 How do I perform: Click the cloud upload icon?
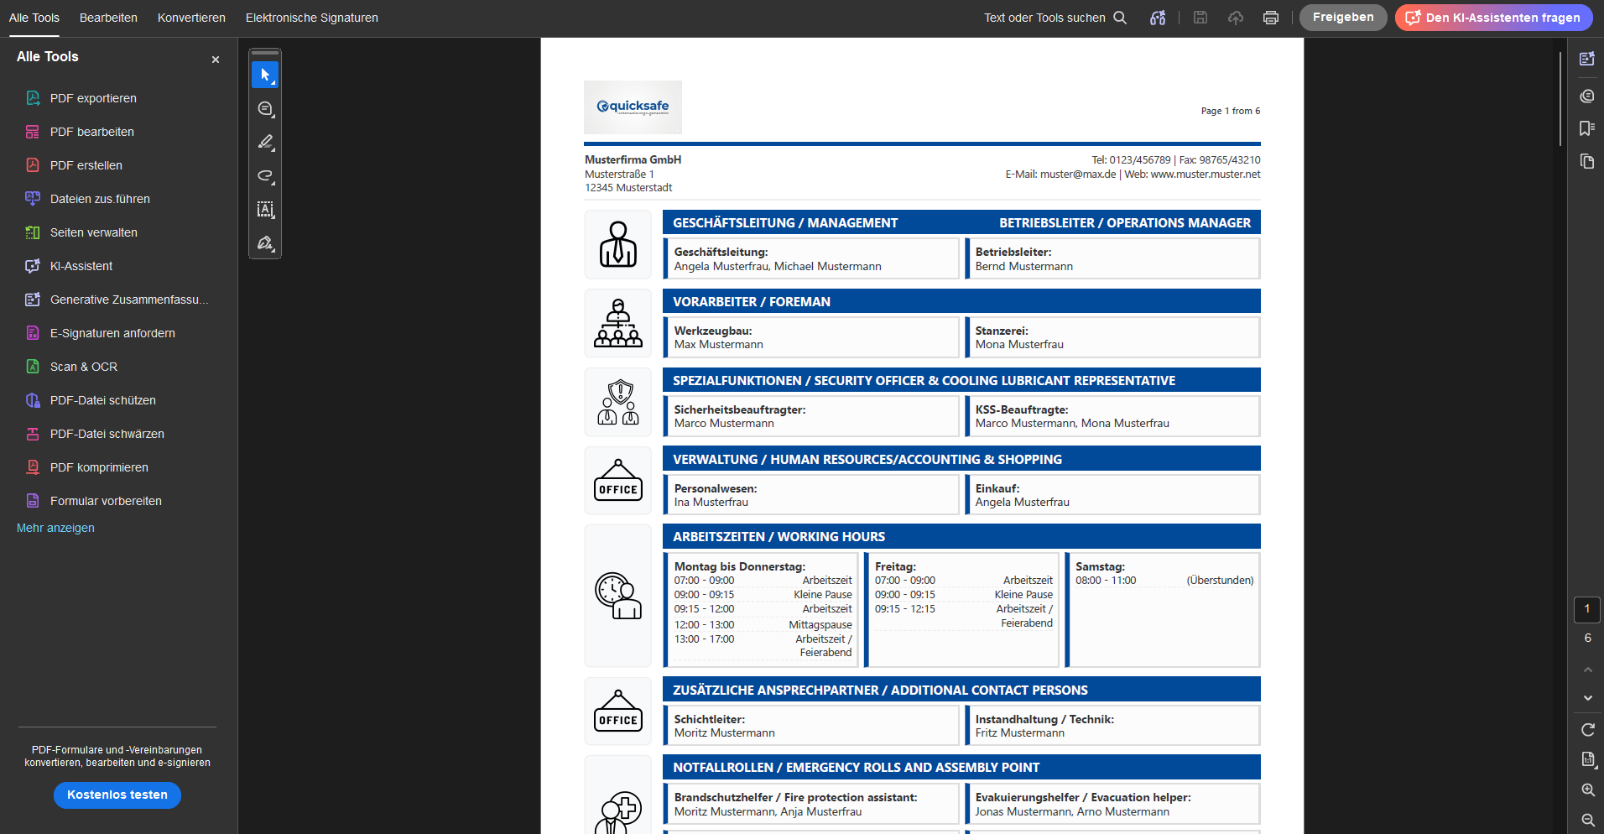pos(1236,18)
